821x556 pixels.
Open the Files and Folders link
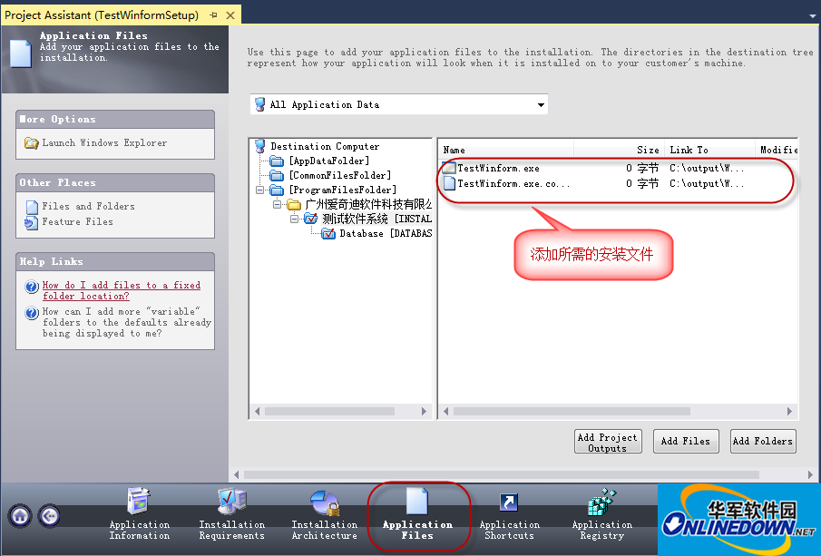(89, 206)
